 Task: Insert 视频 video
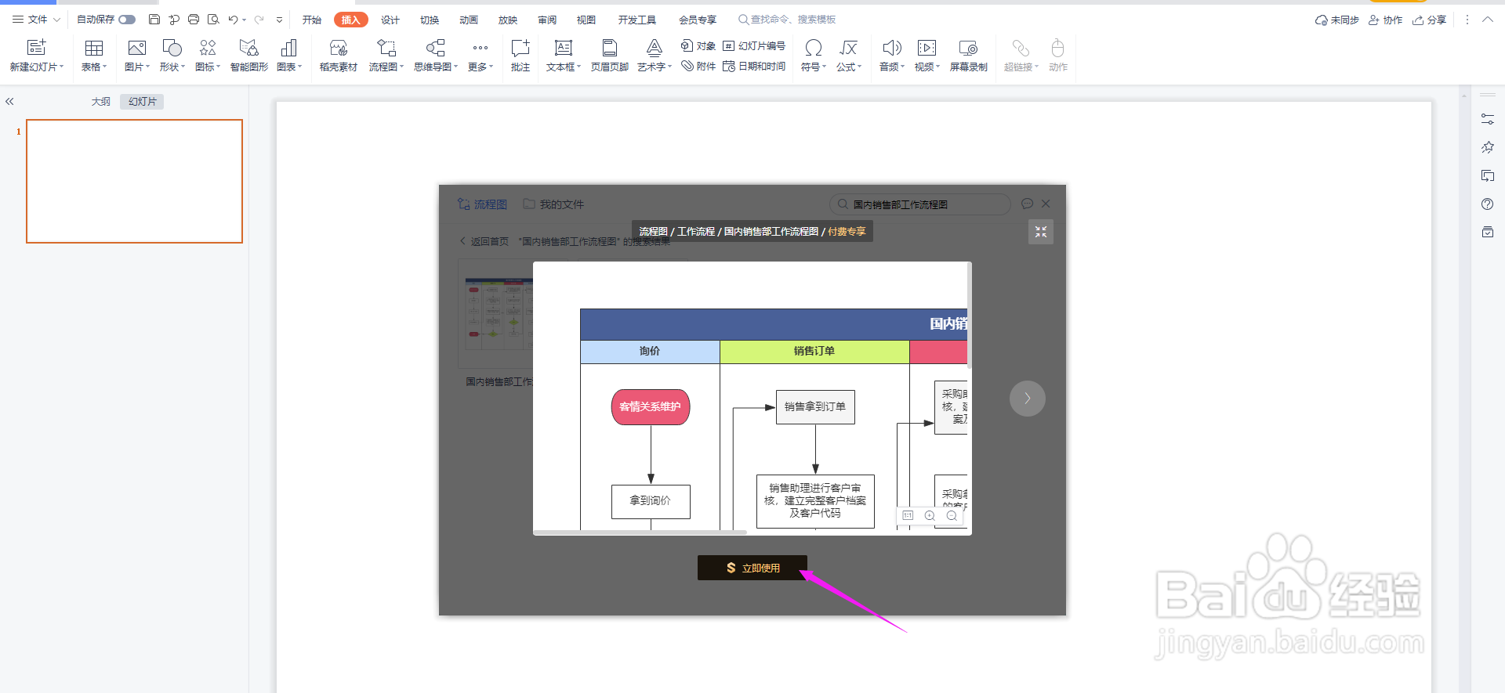coord(927,56)
